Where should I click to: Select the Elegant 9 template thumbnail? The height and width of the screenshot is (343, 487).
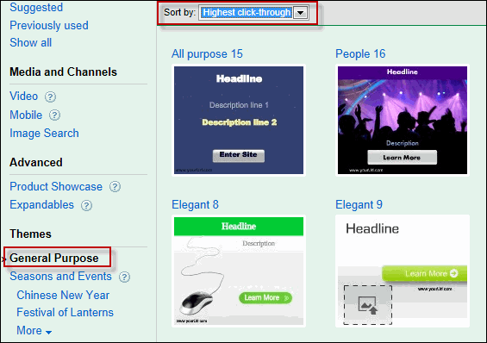(x=403, y=271)
